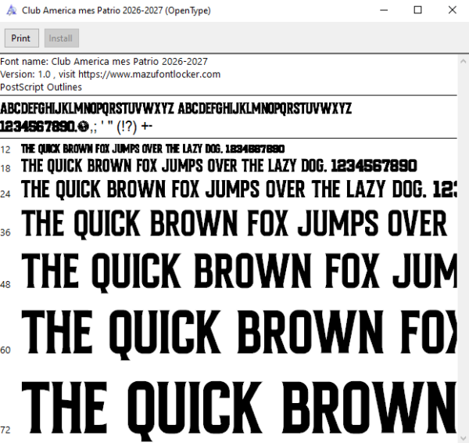Click the globe glyph after the numerals
The image size is (469, 443).
click(x=83, y=127)
